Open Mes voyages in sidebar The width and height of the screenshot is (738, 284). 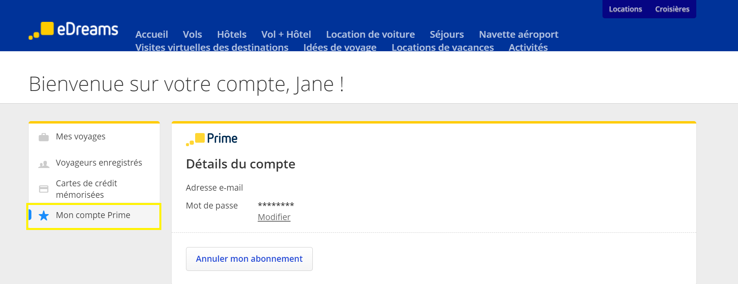point(81,137)
